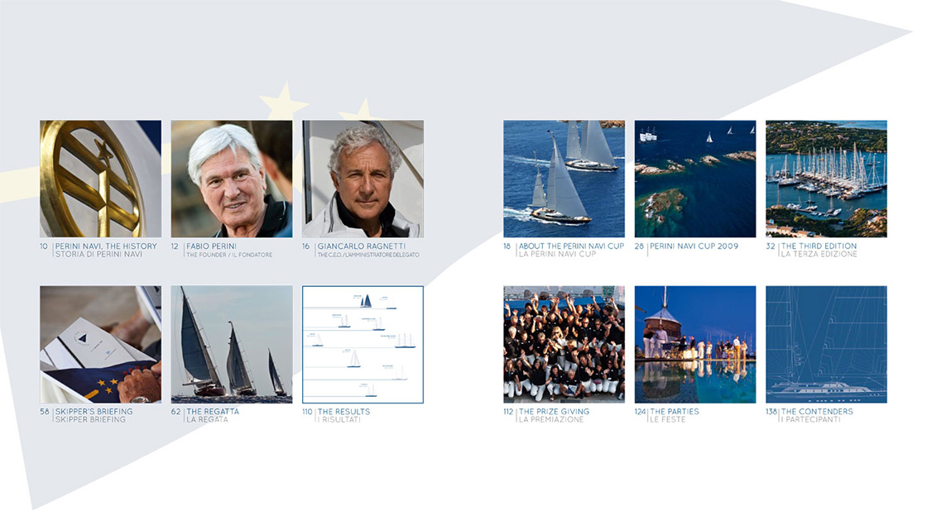
Task: Click 'LA PREMIAZIONE' subtitle
Action: pos(551,419)
